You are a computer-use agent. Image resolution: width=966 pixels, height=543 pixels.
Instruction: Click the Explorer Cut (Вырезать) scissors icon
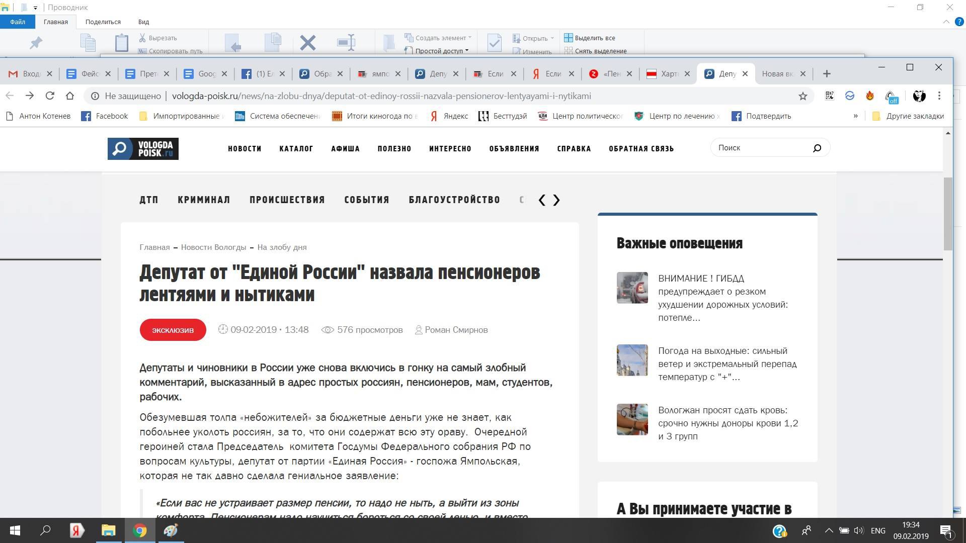coord(142,38)
